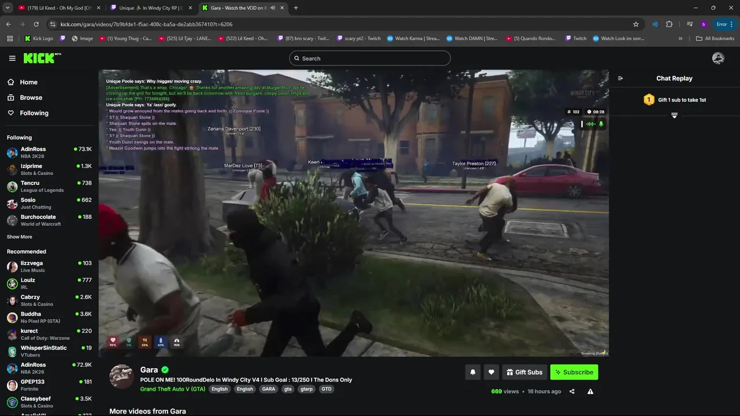The height and width of the screenshot is (416, 740).
Task: Open WhisperSinStatic VTubers channel
Action: point(49,351)
